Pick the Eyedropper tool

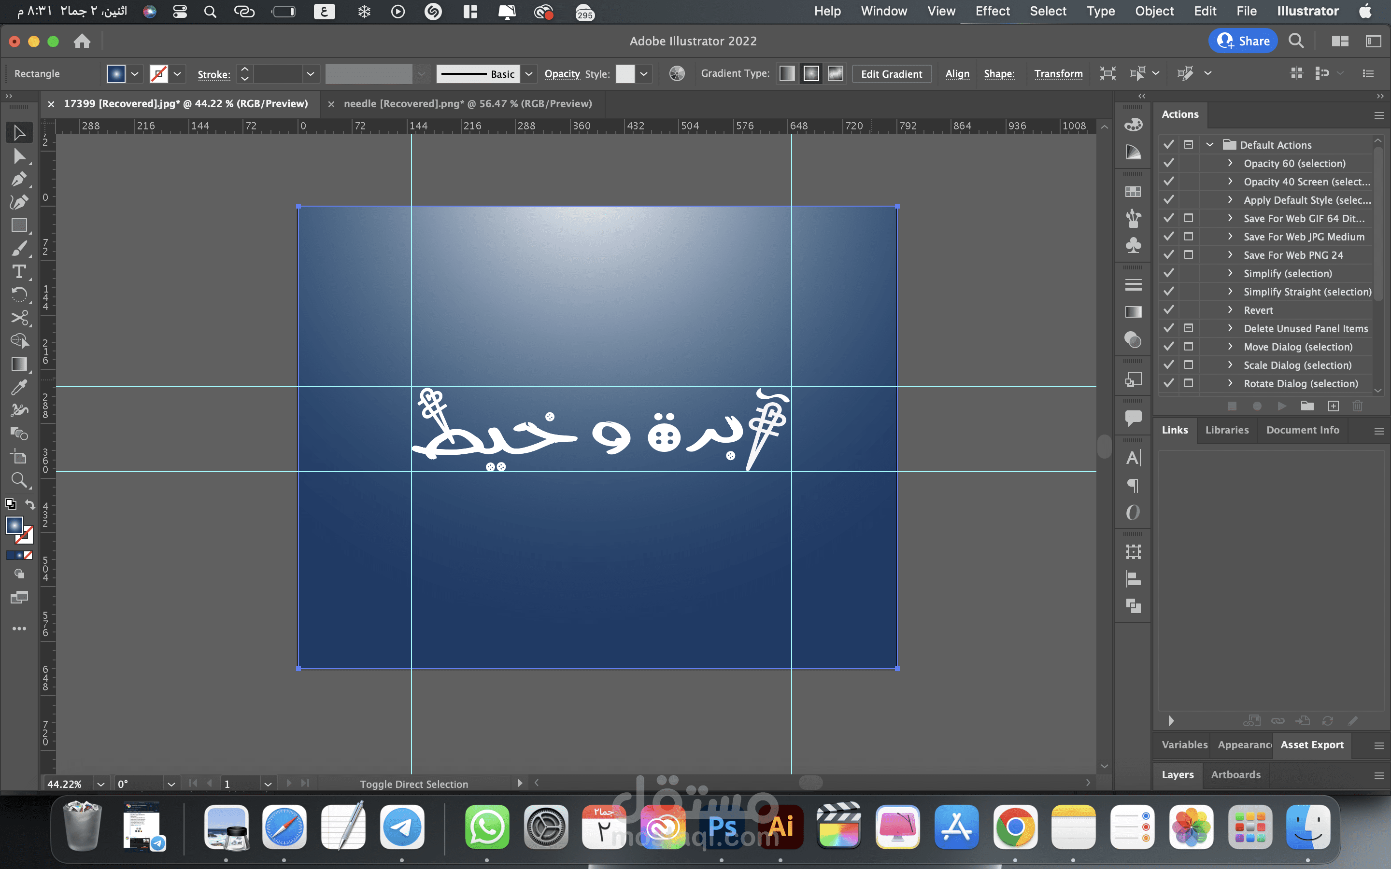point(19,387)
